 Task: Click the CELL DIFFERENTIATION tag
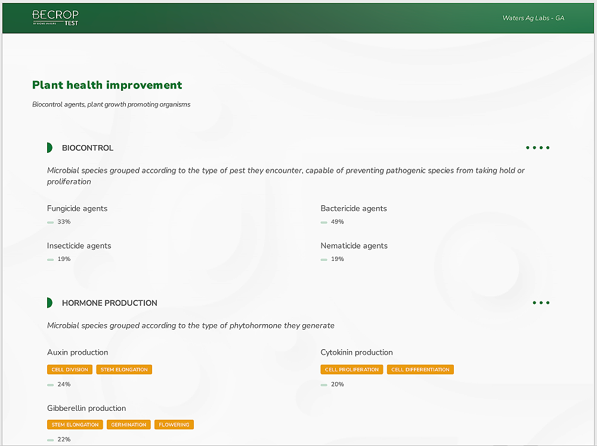coord(420,370)
